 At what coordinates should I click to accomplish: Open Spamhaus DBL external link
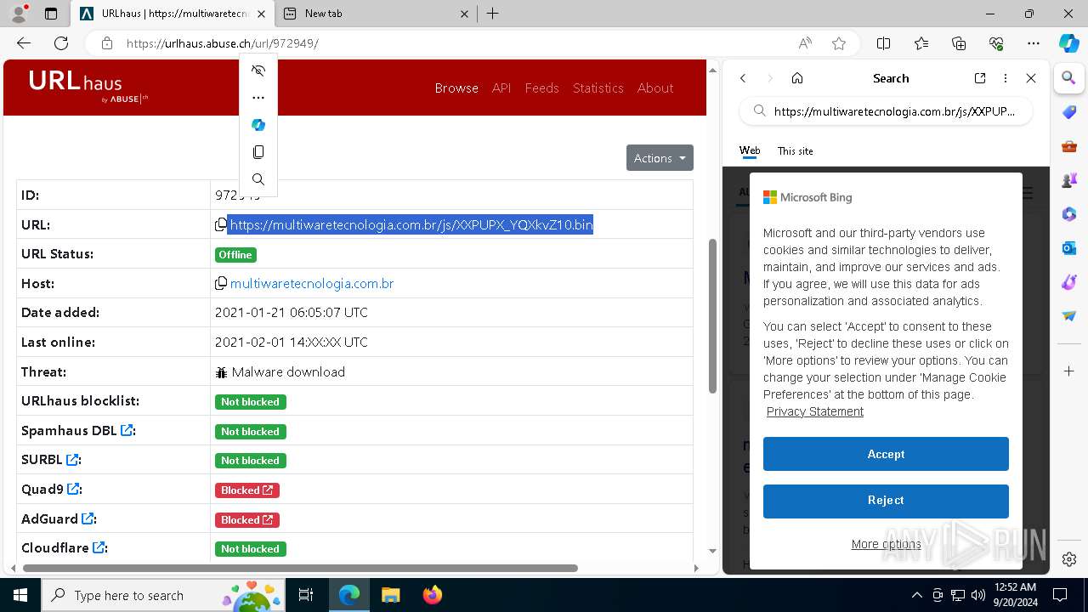(x=127, y=431)
